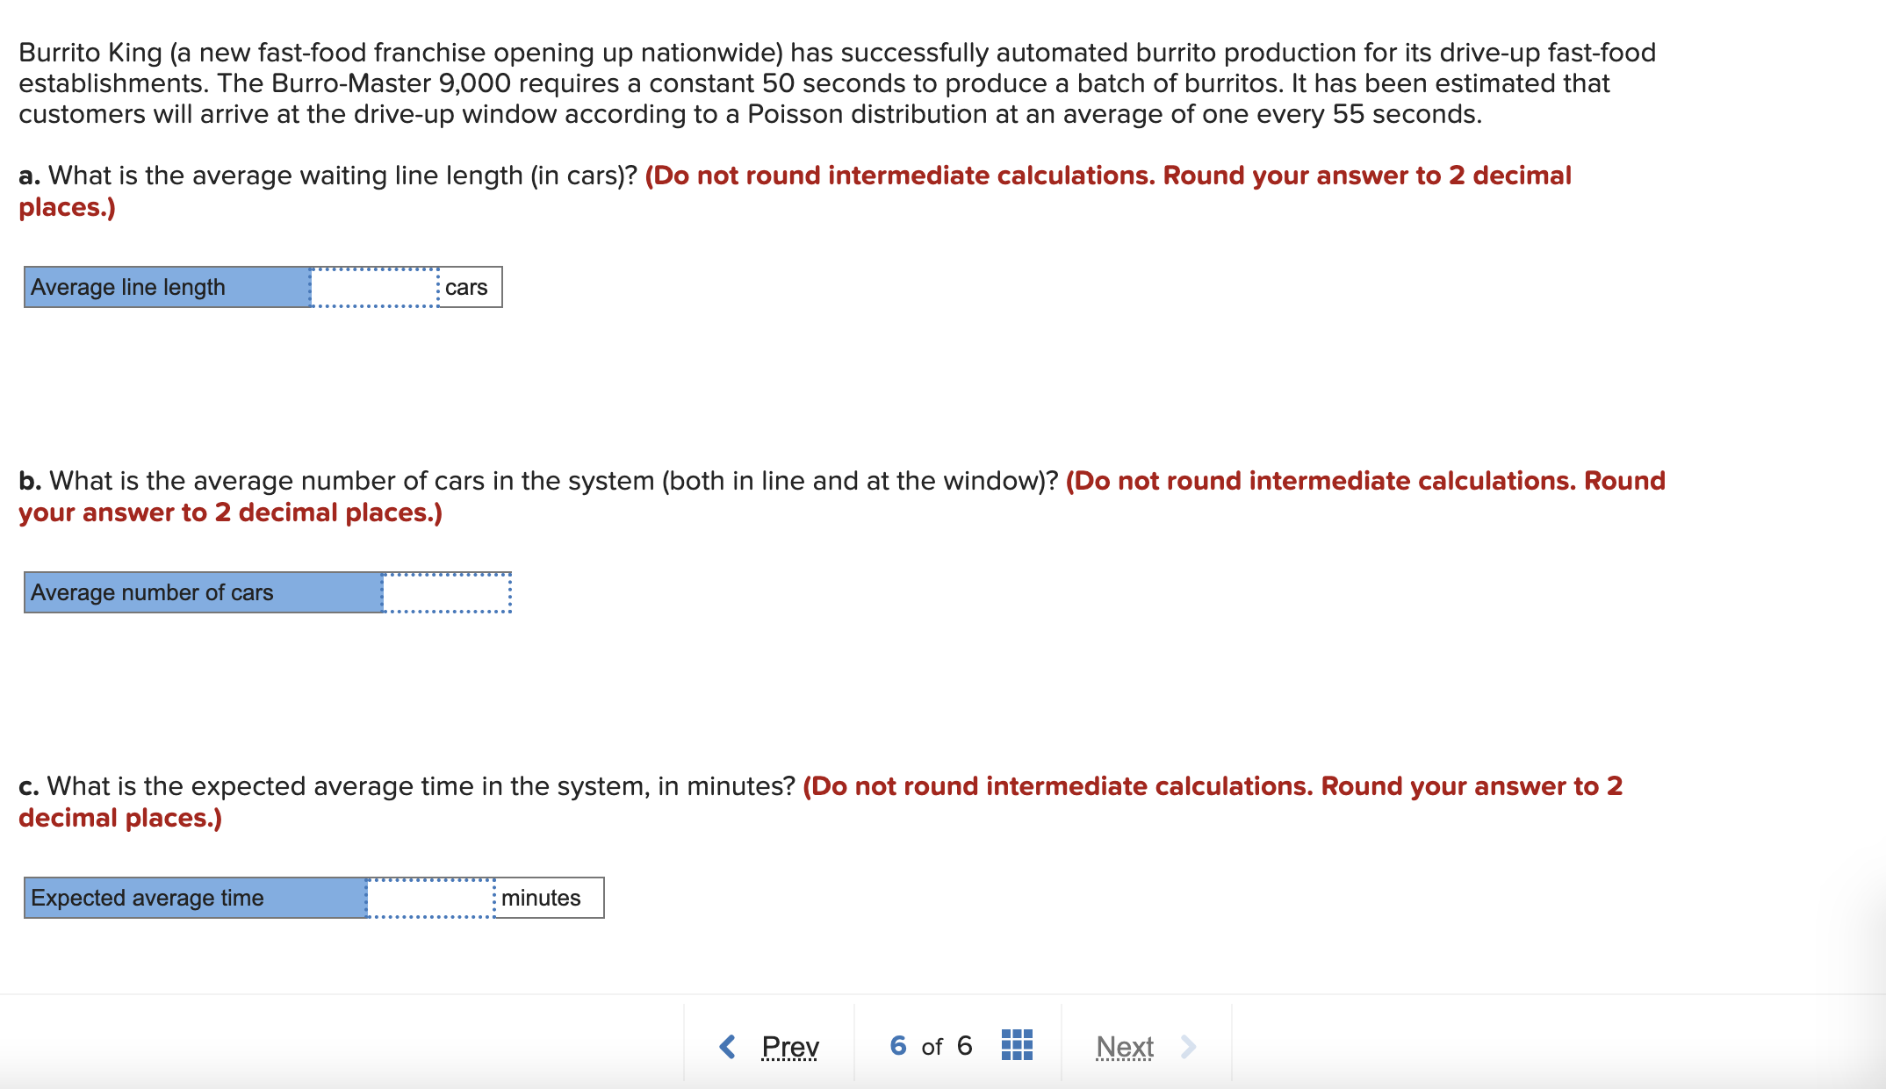This screenshot has width=1886, height=1089.
Task: Open the question grid navigator icon
Action: (1017, 1045)
